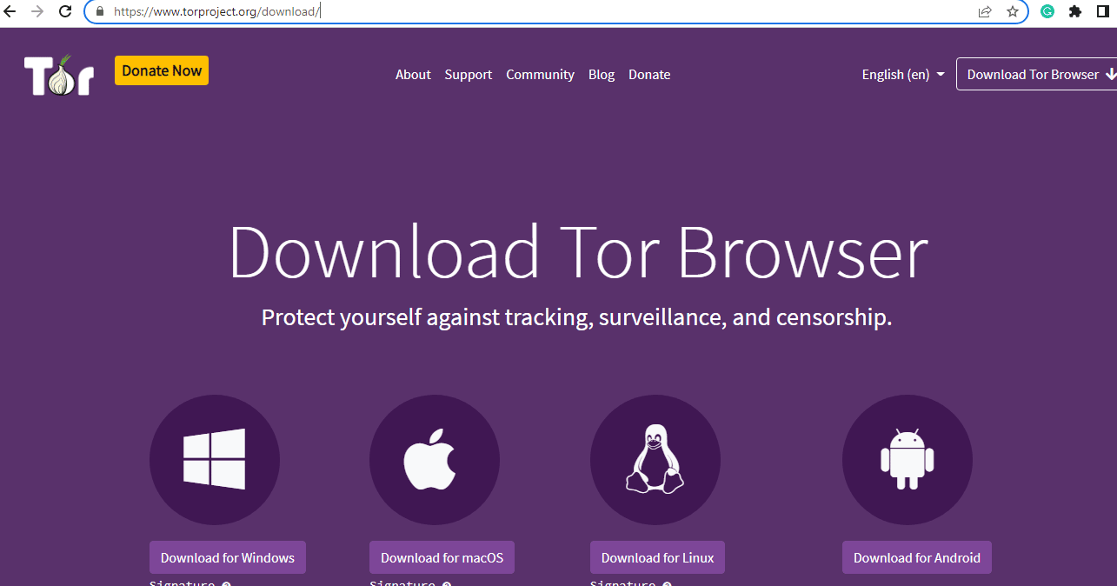Click Download for Android button

tap(917, 557)
